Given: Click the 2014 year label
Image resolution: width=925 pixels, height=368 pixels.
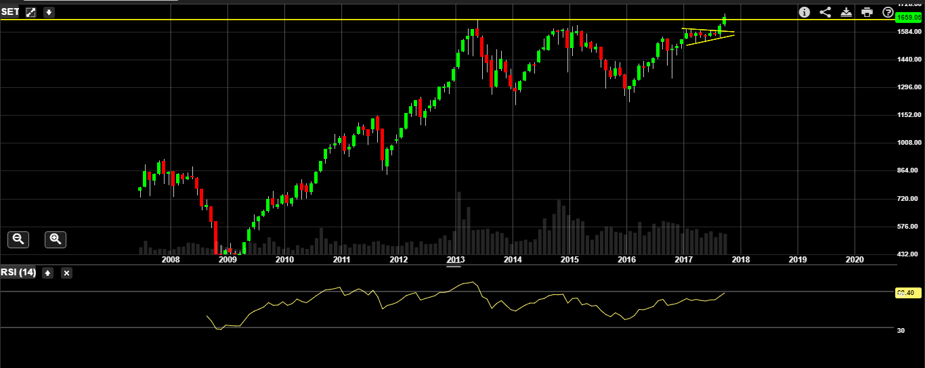Looking at the screenshot, I should tap(513, 260).
